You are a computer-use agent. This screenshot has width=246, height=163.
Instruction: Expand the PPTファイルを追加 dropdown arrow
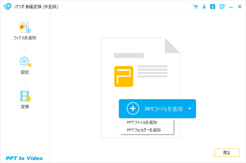coord(190,108)
